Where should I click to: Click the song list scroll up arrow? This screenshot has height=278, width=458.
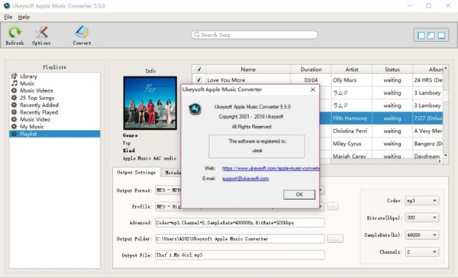(446, 68)
